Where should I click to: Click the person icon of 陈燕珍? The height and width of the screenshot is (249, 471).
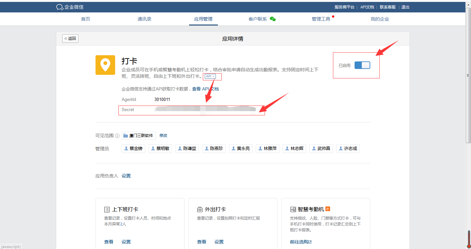(206, 148)
